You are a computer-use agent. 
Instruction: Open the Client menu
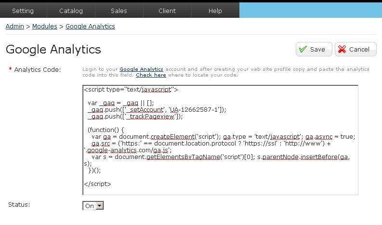tap(167, 11)
